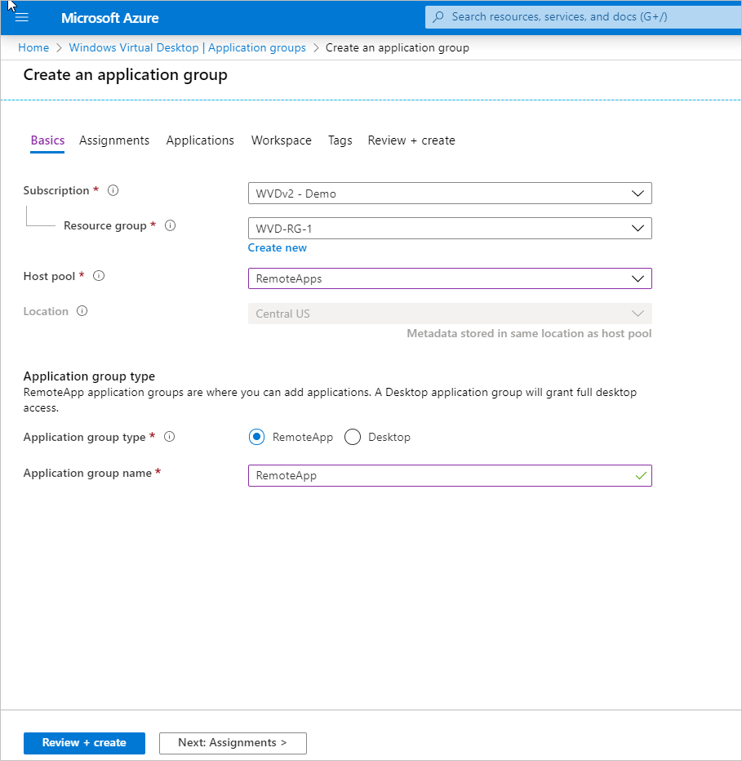Click Next: Assignments button
The width and height of the screenshot is (742, 761).
(233, 742)
